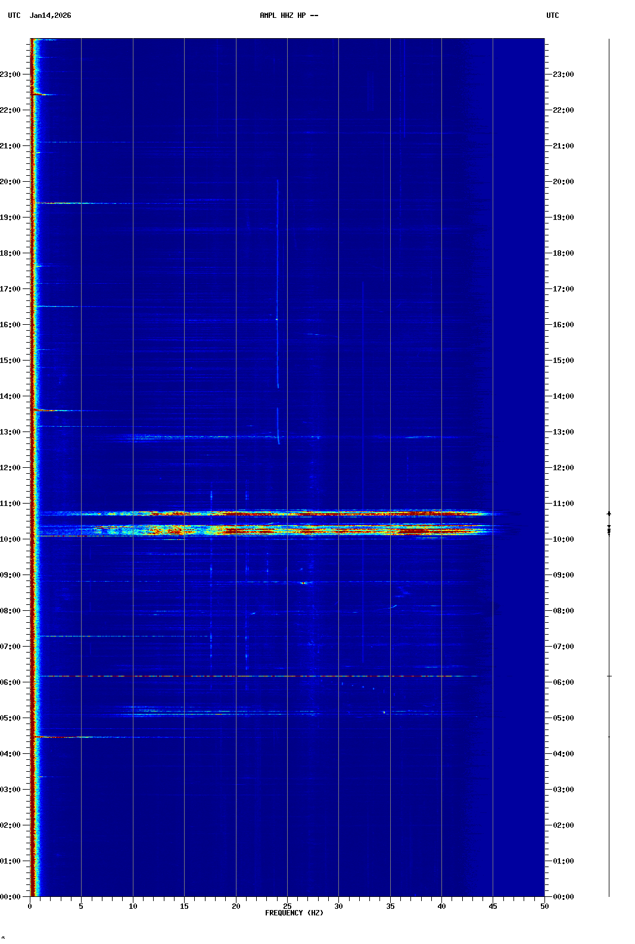Click the 23:00 label on left axis
The image size is (635, 944).
pos(11,74)
